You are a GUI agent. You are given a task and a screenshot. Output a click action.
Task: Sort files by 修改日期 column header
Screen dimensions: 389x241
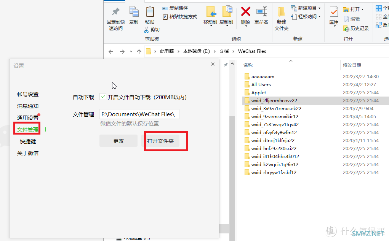point(352,65)
